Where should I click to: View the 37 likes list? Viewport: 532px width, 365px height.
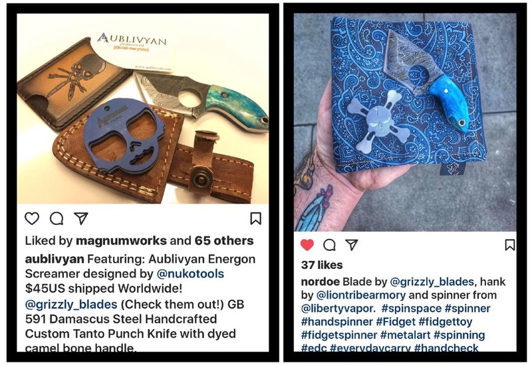tap(322, 265)
